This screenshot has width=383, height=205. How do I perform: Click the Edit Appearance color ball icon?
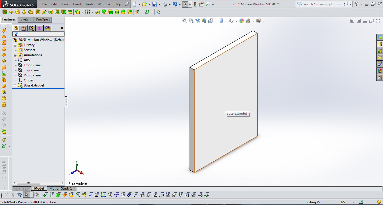242,21
